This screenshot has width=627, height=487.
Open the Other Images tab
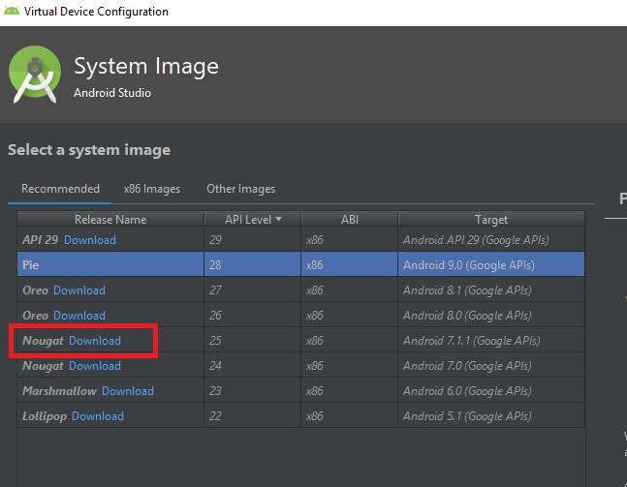coord(240,189)
